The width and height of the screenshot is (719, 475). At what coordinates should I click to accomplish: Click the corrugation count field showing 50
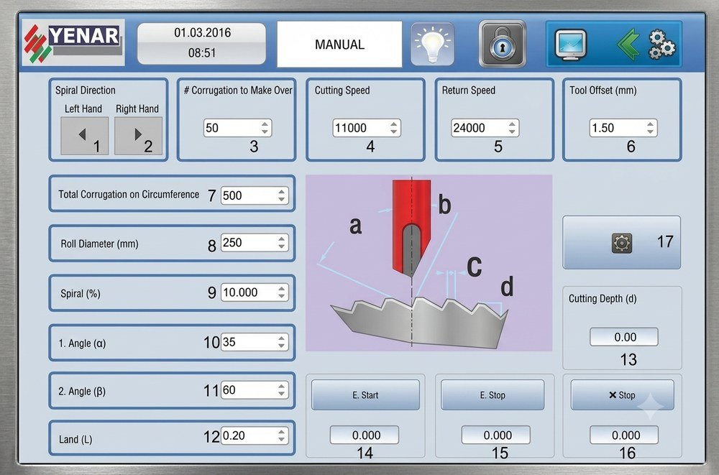tap(237, 128)
